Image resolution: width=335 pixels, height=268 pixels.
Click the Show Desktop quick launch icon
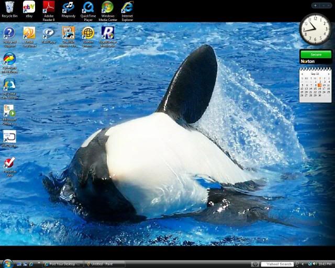(19, 264)
